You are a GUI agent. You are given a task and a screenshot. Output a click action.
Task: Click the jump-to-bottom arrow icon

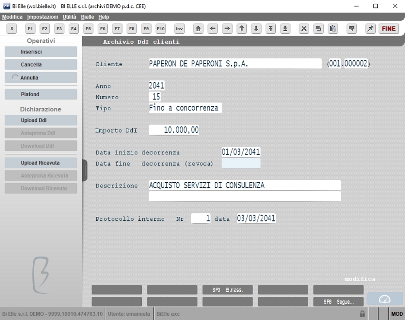(x=285, y=29)
